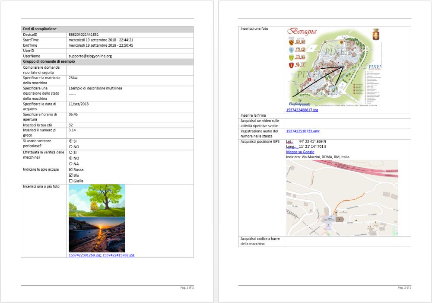Click the Registrazione audio del rumore label
The image size is (432, 303).
(259, 134)
